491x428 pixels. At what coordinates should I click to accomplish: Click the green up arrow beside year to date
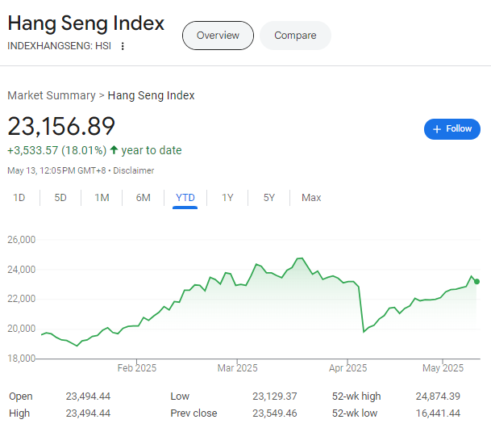tap(114, 150)
